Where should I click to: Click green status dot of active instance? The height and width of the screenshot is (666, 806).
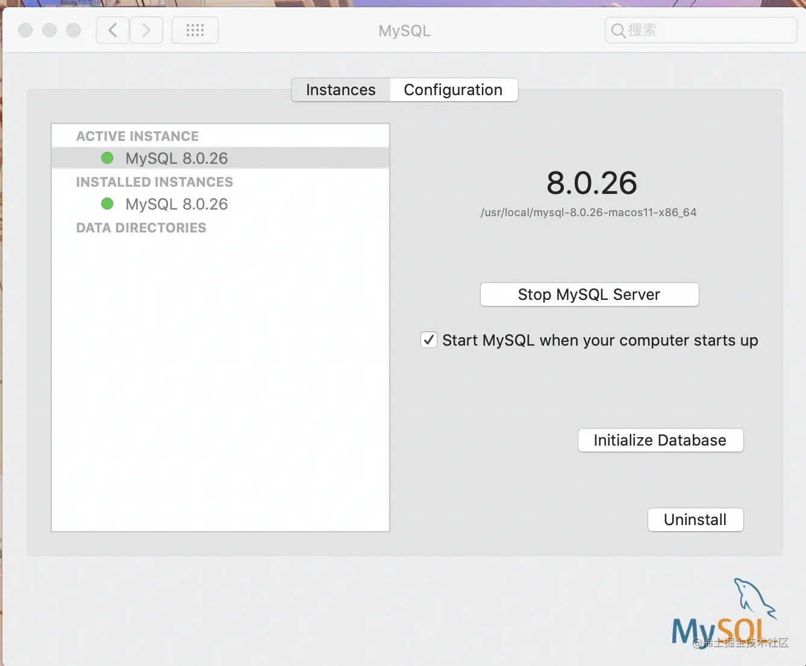point(107,158)
